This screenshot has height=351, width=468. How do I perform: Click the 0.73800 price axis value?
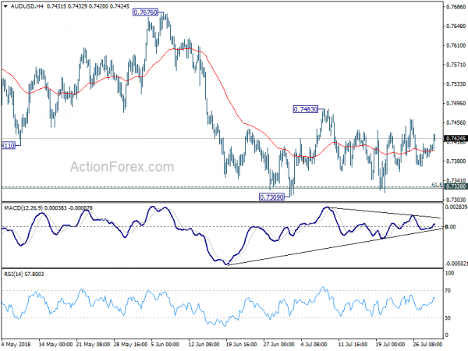(456, 161)
